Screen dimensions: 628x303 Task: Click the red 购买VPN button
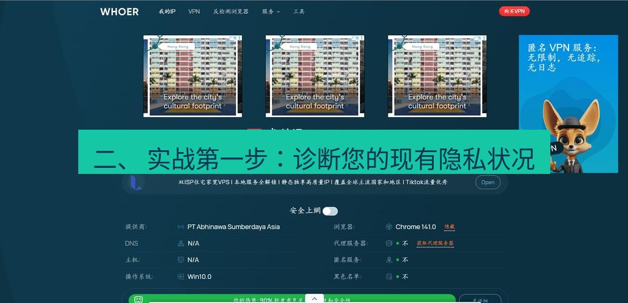515,12
